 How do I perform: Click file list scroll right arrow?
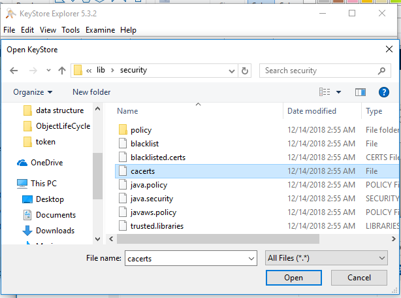[393, 239]
